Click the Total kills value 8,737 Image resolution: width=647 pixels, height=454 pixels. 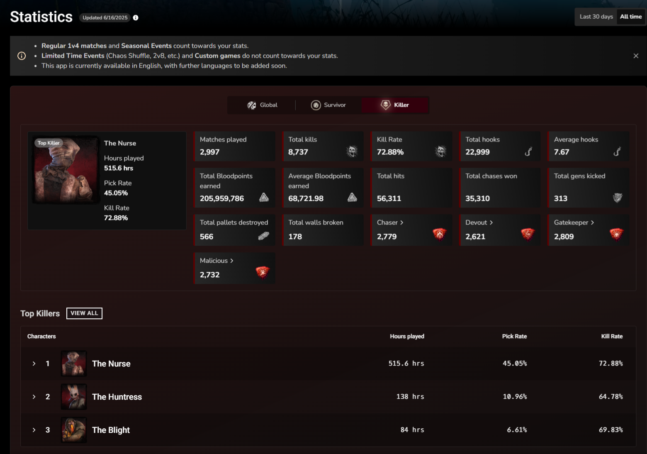coord(298,152)
